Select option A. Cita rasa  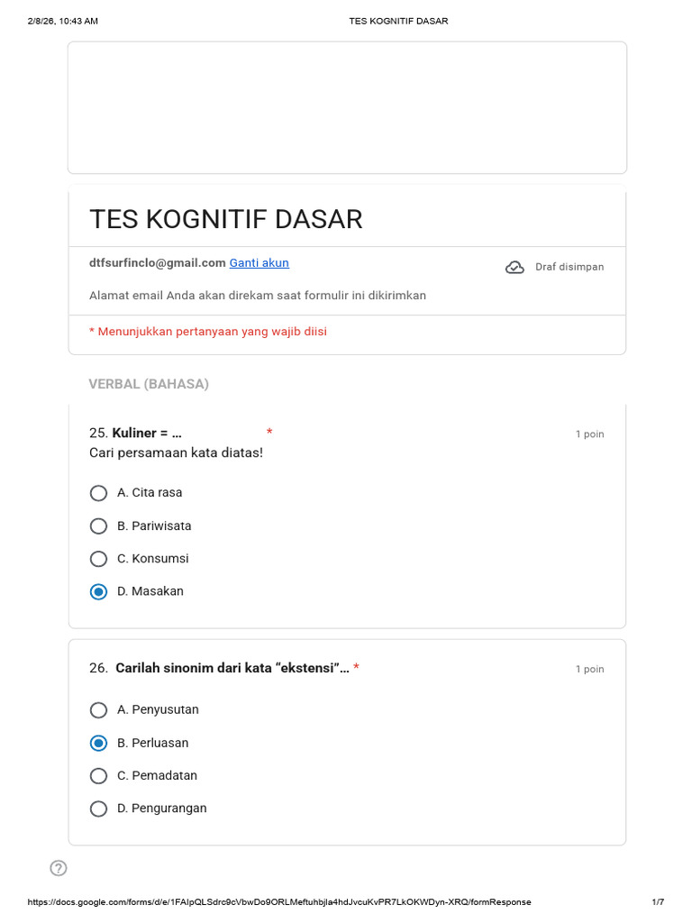click(x=98, y=493)
